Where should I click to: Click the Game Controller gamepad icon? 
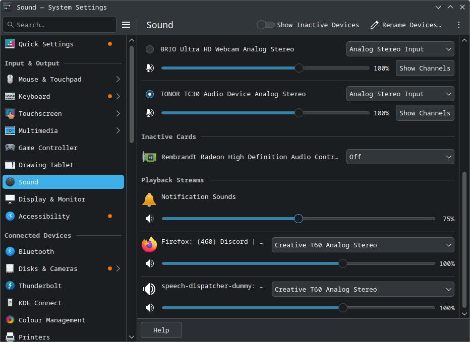[x=10, y=148]
